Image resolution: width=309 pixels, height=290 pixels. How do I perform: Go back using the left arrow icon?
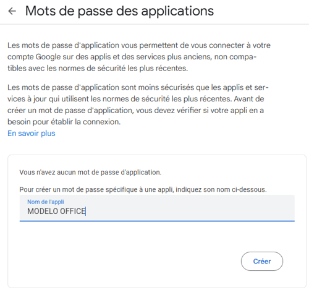pos(12,11)
